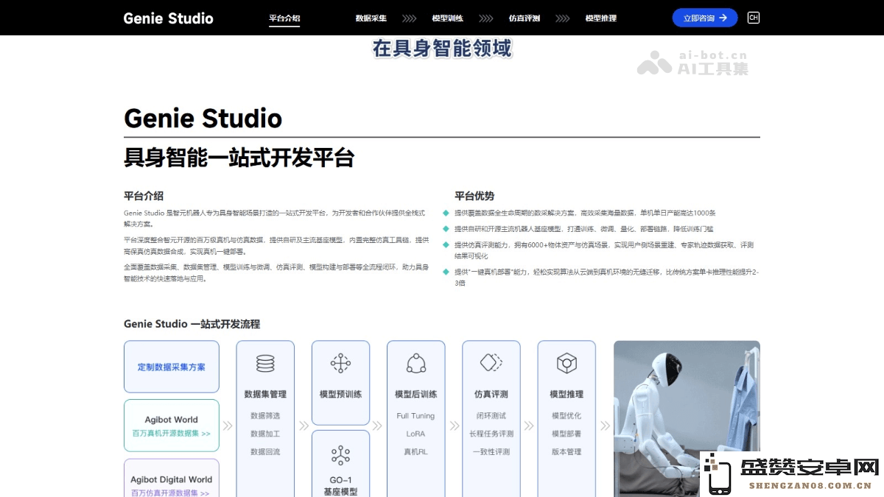
Task: Open the Genie Studio logo link
Action: (x=168, y=18)
